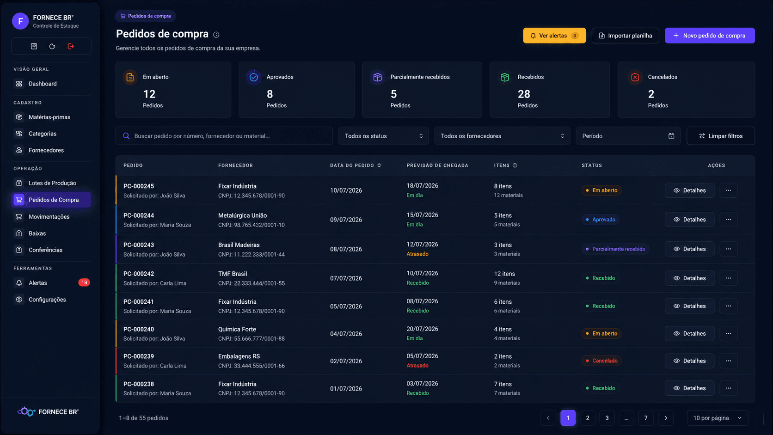Image resolution: width=773 pixels, height=435 pixels.
Task: Click the info icon beside Pedidos de compra title
Action: click(216, 35)
